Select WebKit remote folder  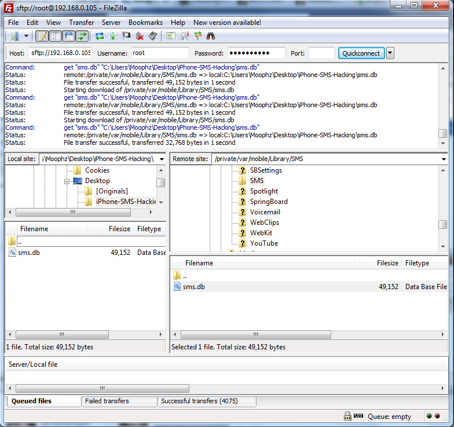click(261, 233)
